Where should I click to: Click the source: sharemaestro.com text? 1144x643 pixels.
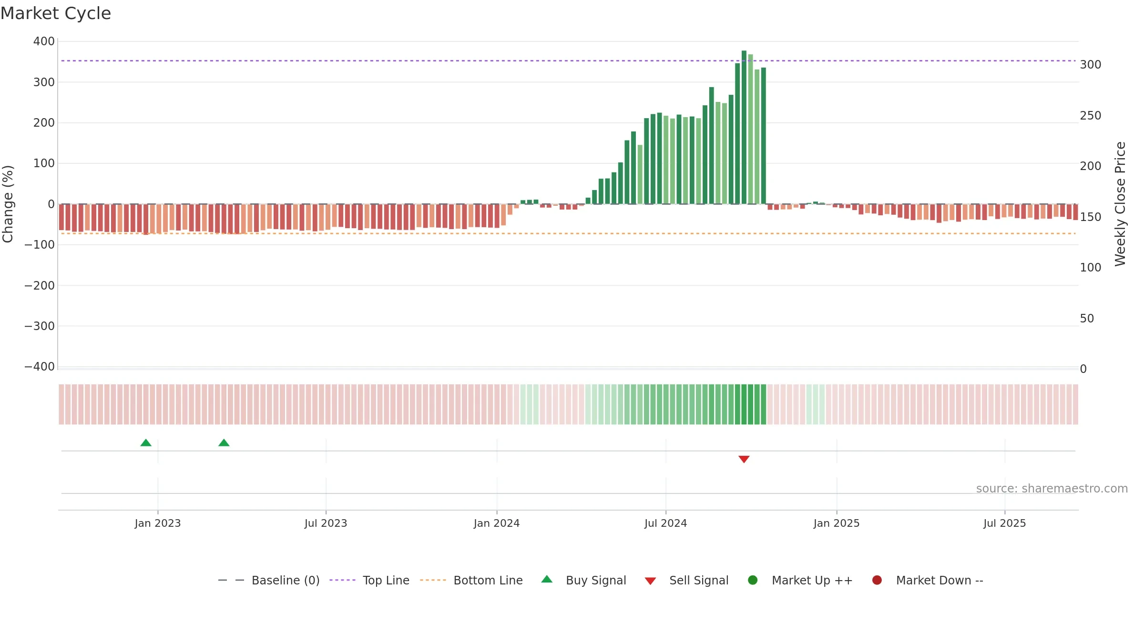pos(1052,489)
